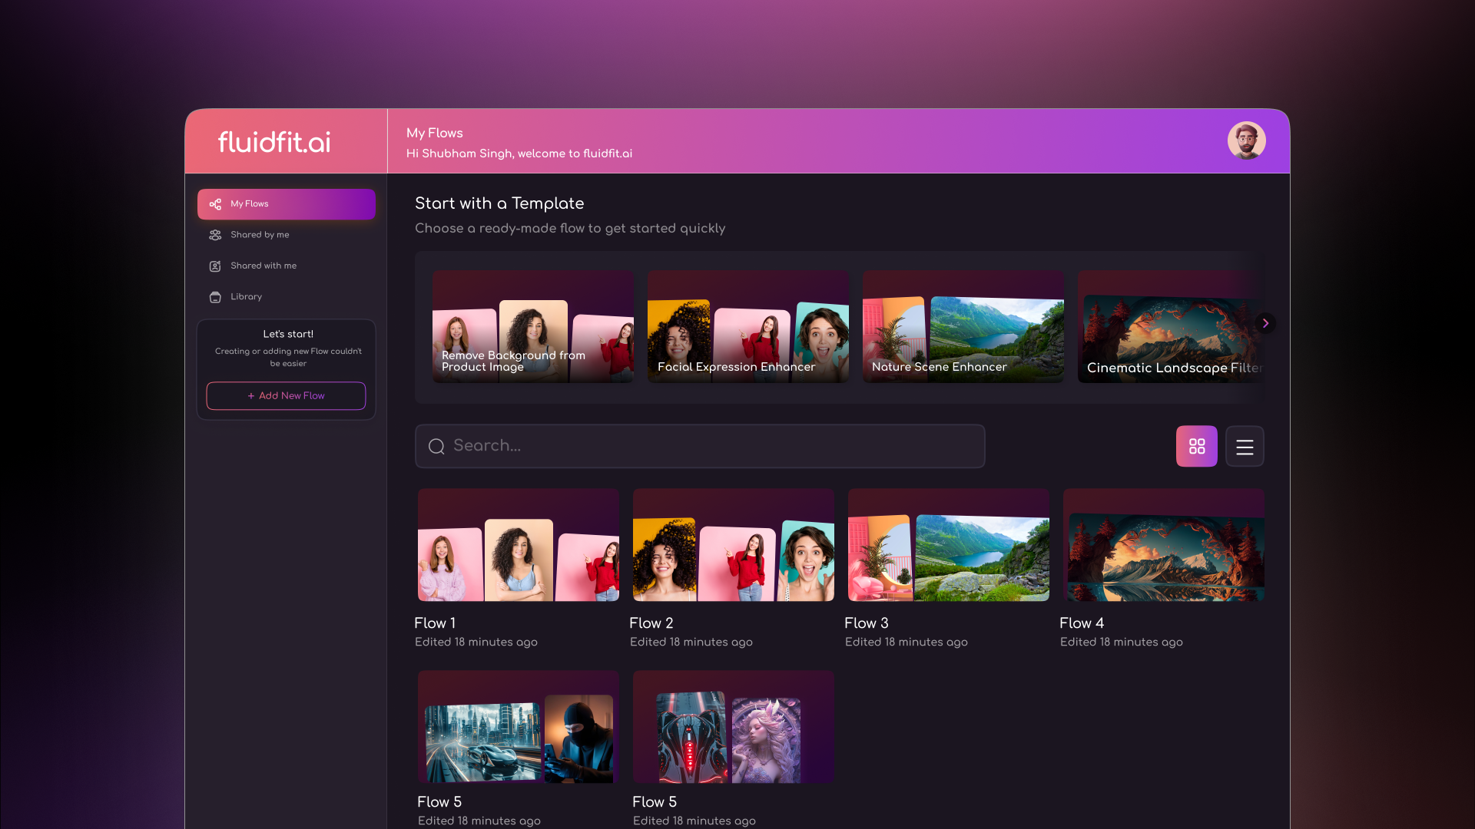Viewport: 1475px width, 829px height.
Task: Open the Flow 3 thumbnail
Action: pos(949,545)
